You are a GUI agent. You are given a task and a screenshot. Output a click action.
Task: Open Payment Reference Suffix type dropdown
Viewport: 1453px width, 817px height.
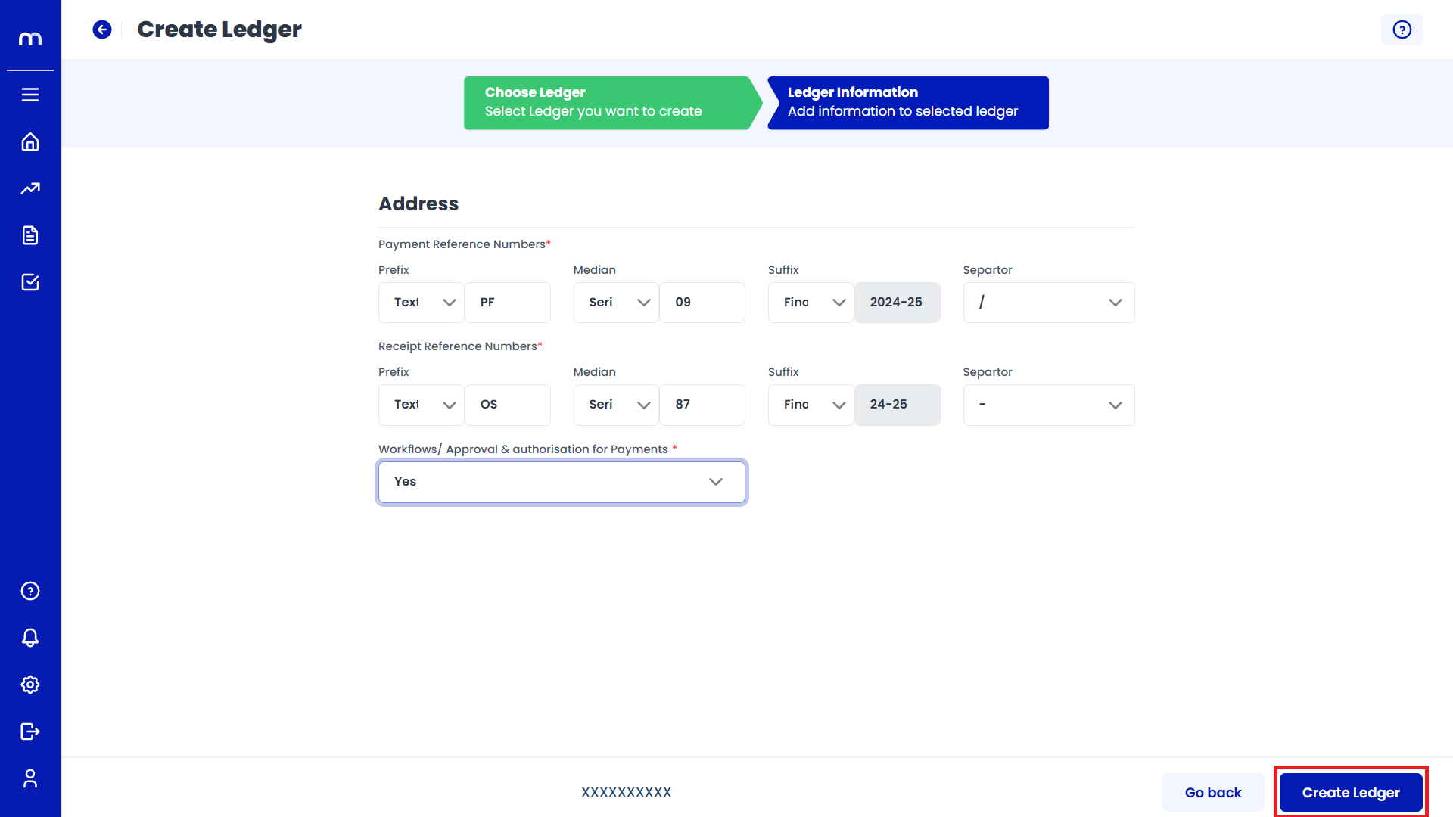[811, 303]
